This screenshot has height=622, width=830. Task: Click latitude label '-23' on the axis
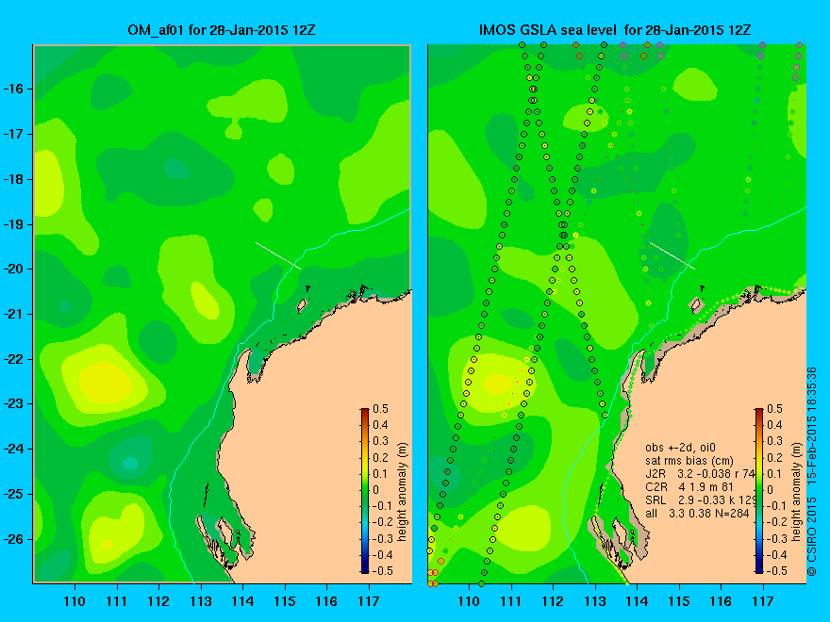coord(12,403)
